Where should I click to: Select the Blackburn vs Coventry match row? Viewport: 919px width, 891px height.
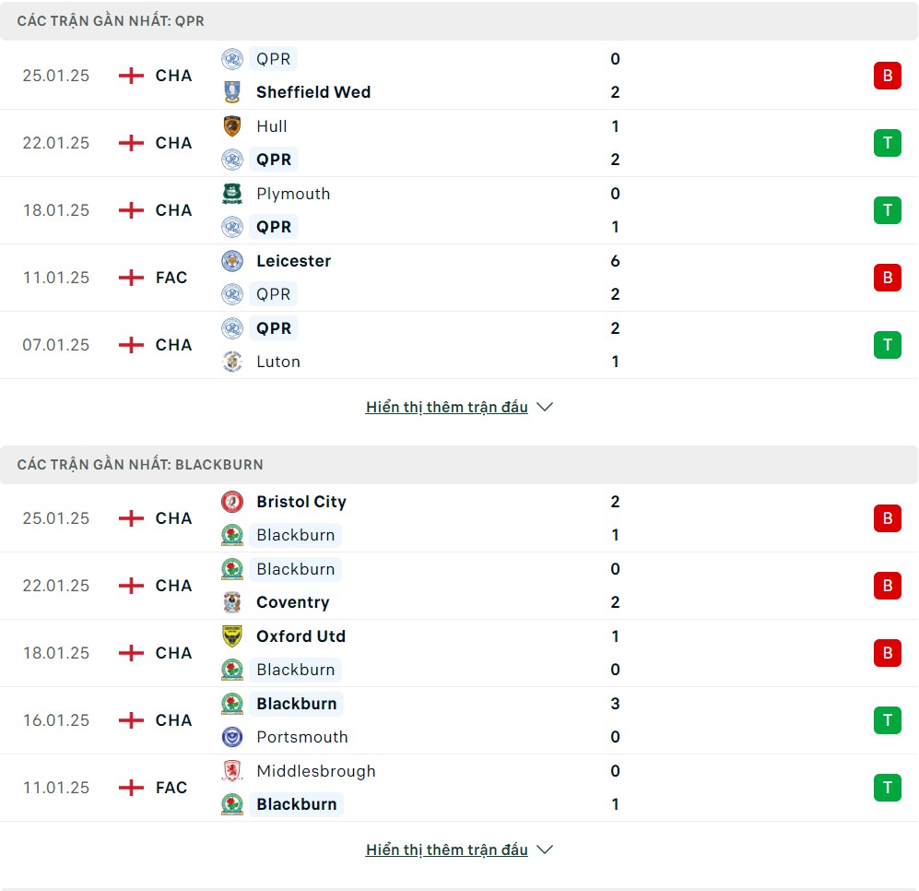click(x=459, y=586)
